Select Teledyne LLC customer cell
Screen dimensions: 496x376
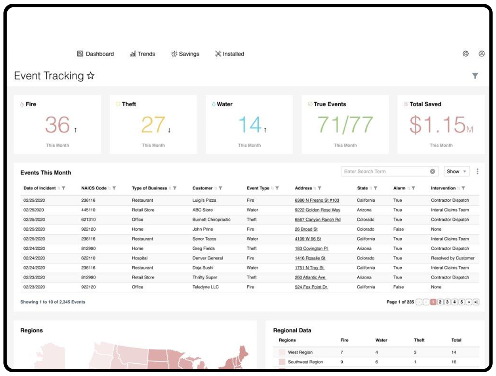[206, 287]
